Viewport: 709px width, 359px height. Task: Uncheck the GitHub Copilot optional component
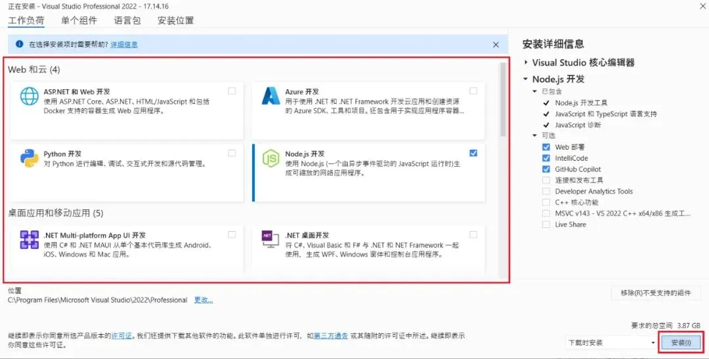(546, 169)
